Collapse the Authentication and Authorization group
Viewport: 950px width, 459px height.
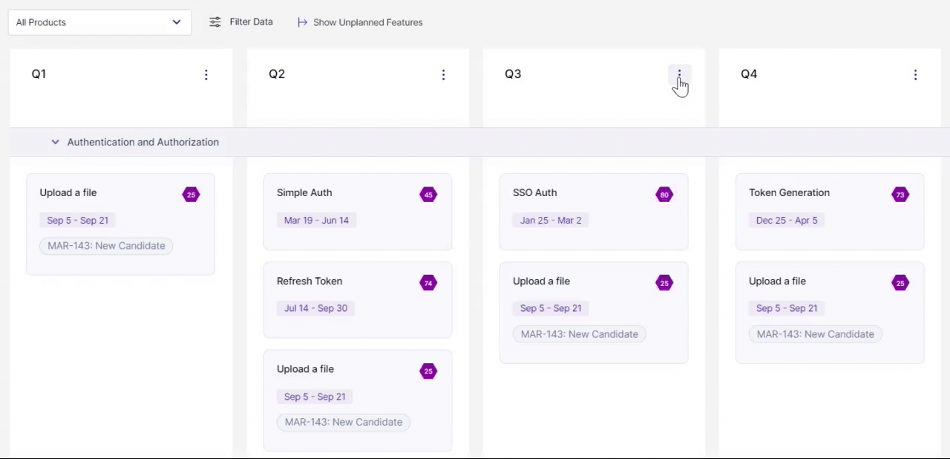(x=55, y=142)
